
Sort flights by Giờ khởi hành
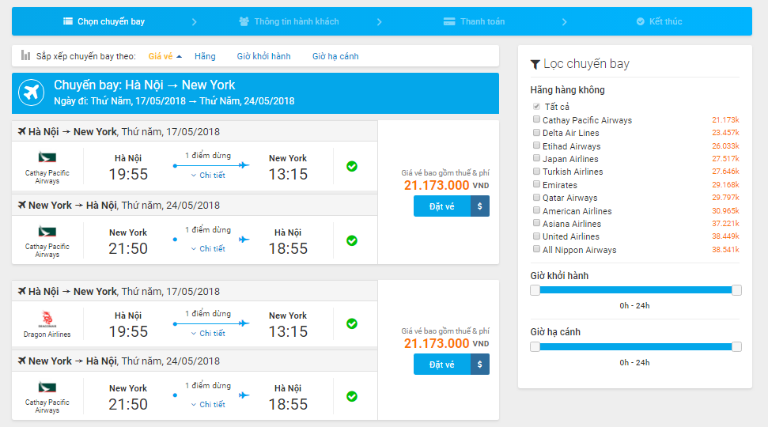[x=263, y=56]
